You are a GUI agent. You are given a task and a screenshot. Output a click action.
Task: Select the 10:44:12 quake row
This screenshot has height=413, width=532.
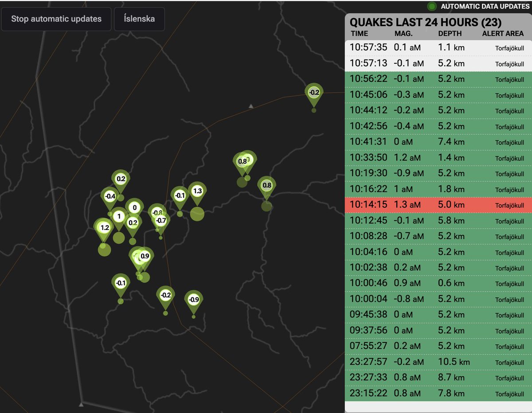point(438,110)
